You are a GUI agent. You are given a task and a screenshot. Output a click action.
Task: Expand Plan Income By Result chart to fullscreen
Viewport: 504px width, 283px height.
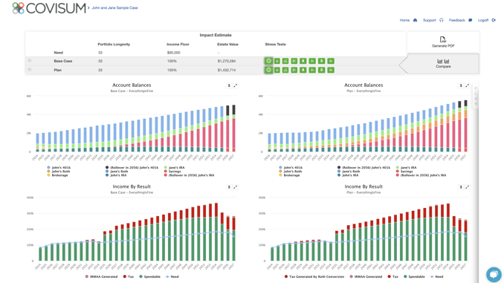click(x=468, y=187)
